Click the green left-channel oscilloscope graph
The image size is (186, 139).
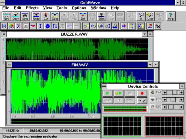point(122,126)
